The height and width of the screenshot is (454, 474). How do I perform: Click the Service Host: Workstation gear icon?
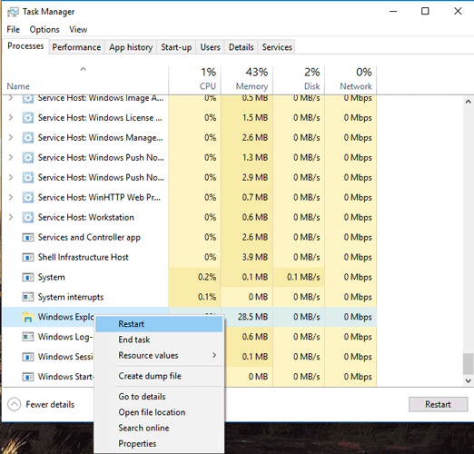(28, 217)
